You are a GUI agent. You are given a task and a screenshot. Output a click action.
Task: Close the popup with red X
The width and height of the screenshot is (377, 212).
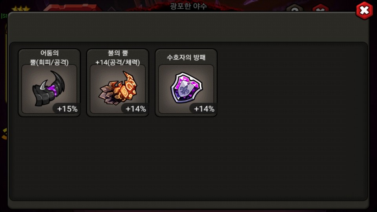(x=364, y=10)
